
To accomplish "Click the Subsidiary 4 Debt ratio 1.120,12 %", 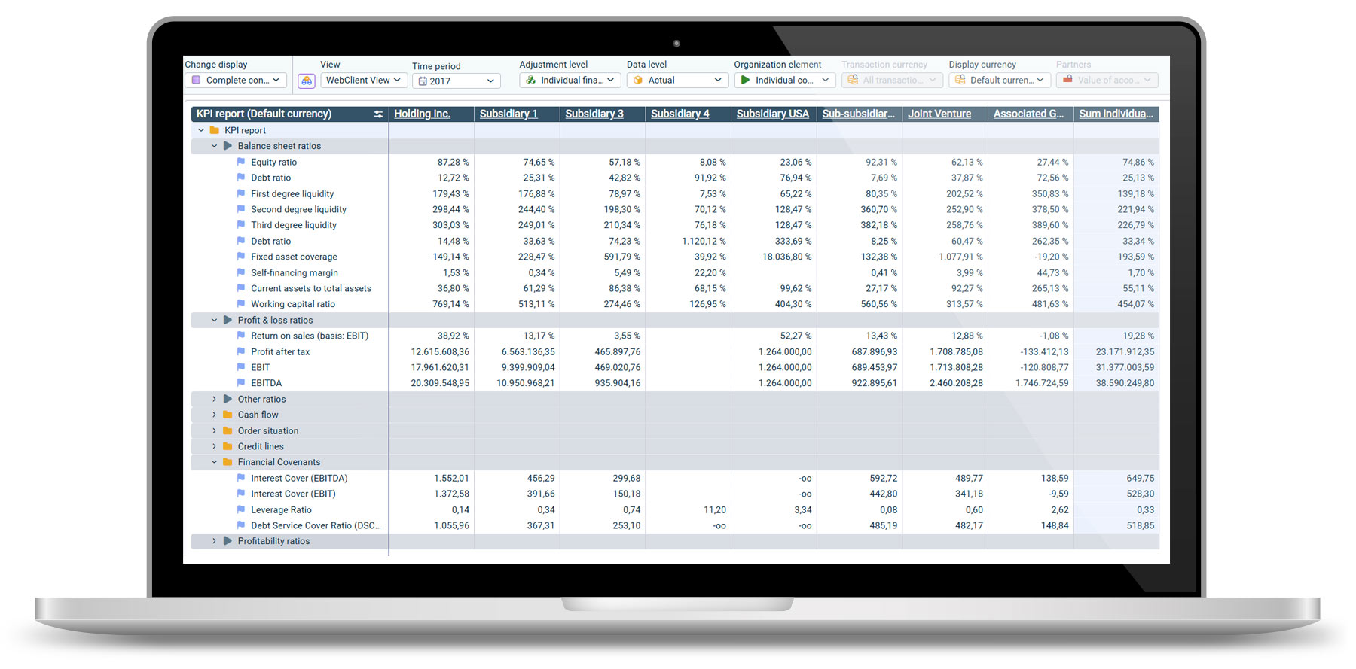I will (704, 241).
